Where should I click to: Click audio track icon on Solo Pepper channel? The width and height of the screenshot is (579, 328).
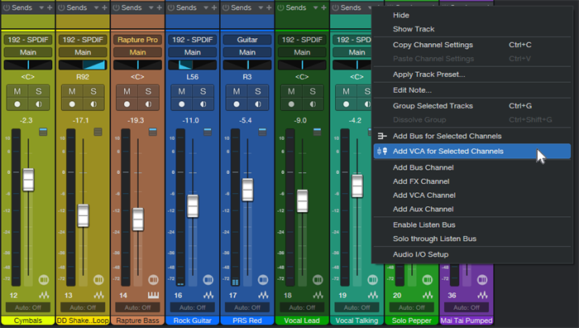(x=428, y=295)
